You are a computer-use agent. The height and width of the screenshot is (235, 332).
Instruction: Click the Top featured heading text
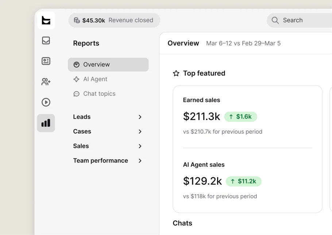pyautogui.click(x=204, y=73)
